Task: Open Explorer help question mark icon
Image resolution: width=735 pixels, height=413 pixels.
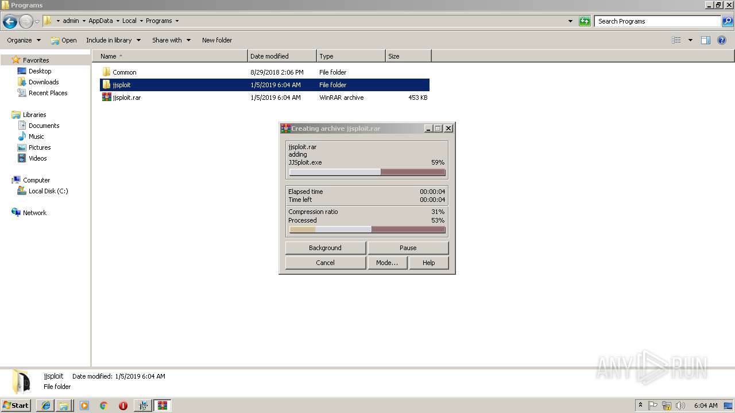Action: pos(722,40)
